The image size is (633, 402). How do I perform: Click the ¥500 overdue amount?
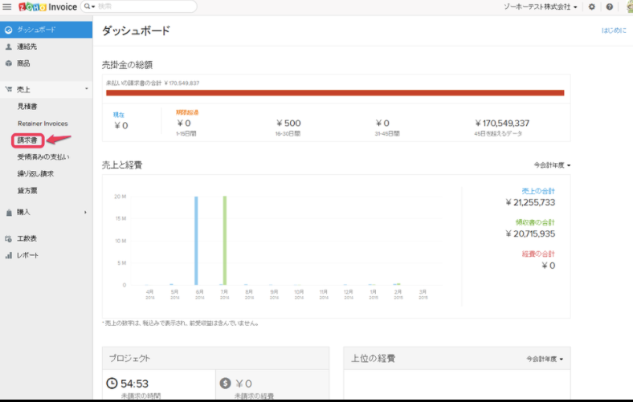click(288, 123)
